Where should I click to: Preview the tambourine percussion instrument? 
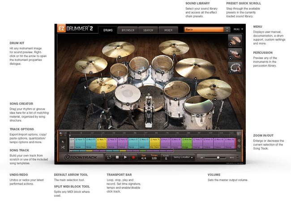235,68
